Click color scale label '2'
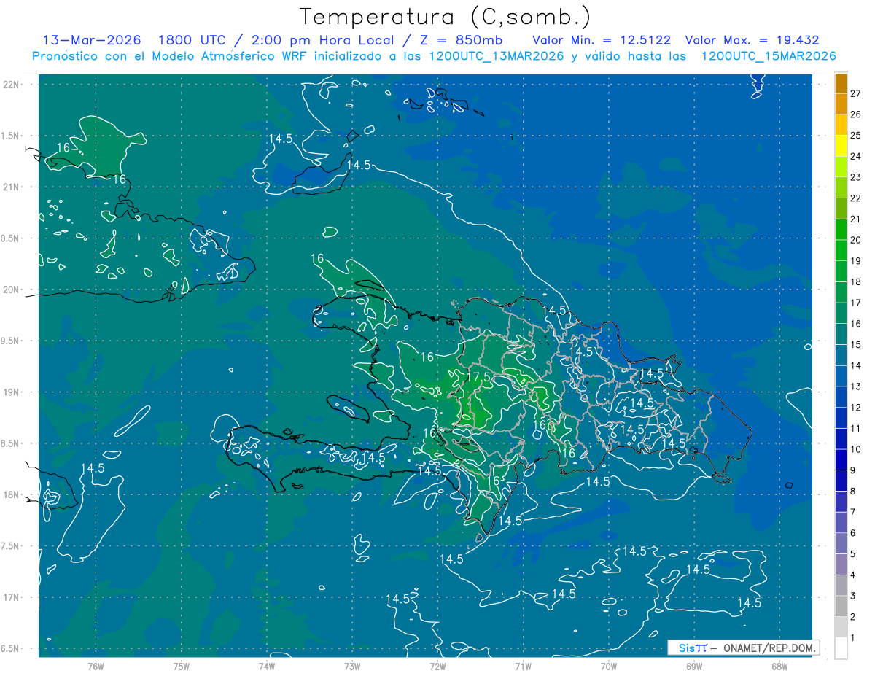875x676 pixels. (853, 618)
